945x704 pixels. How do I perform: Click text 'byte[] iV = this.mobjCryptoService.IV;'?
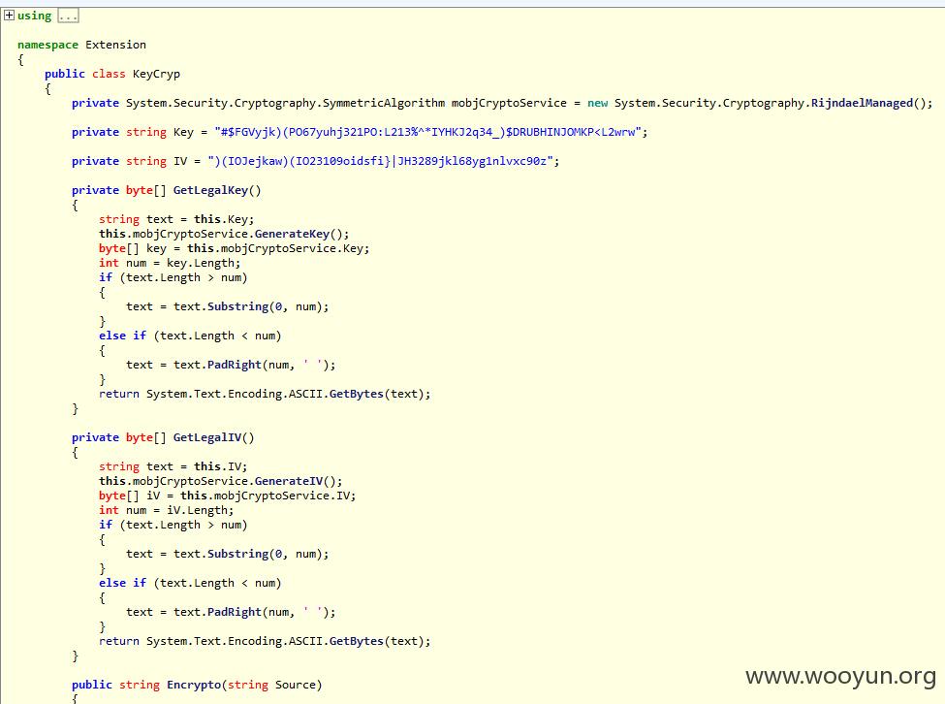click(x=228, y=496)
